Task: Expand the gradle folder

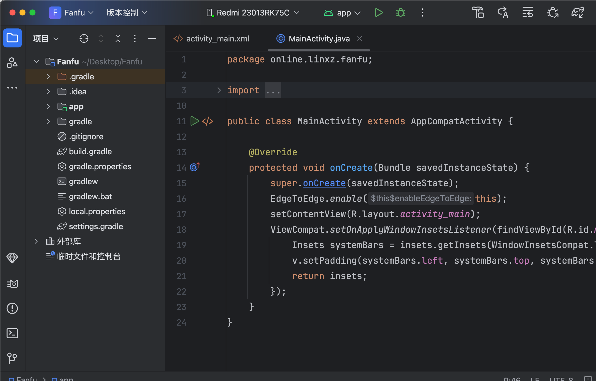Action: coord(48,121)
